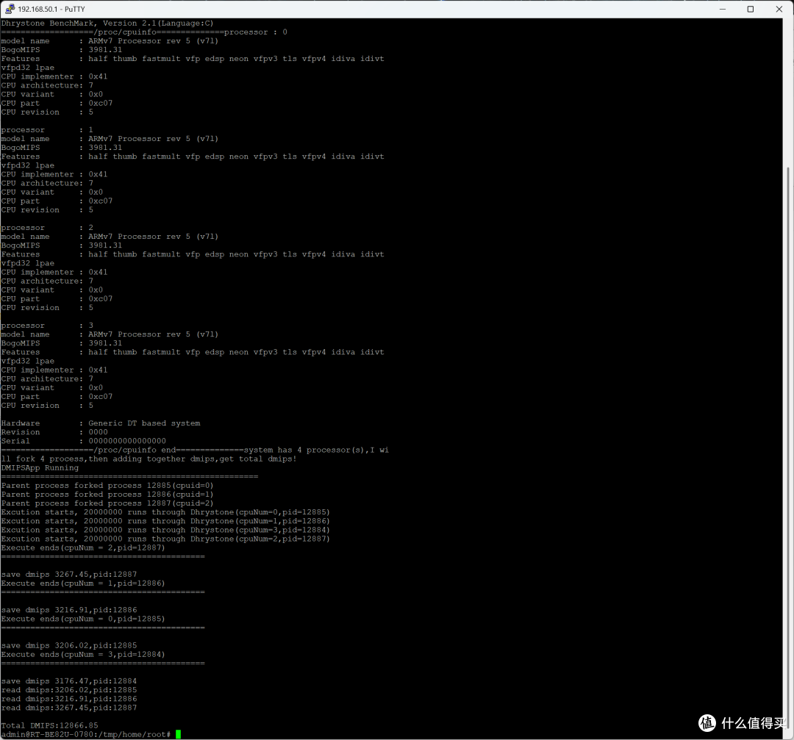Click the 'read dmips:3206.02,pid:12885' line
Viewport: 794px width, 740px height.
69,690
